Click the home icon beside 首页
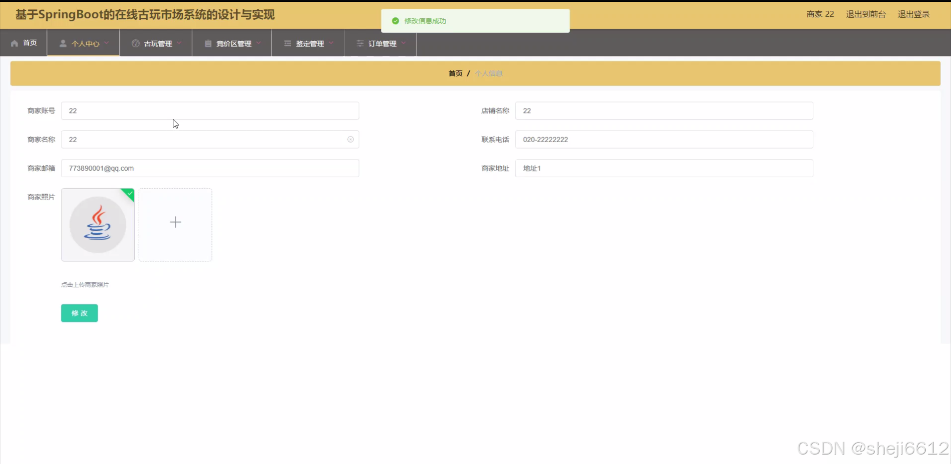The height and width of the screenshot is (464, 951). [14, 43]
